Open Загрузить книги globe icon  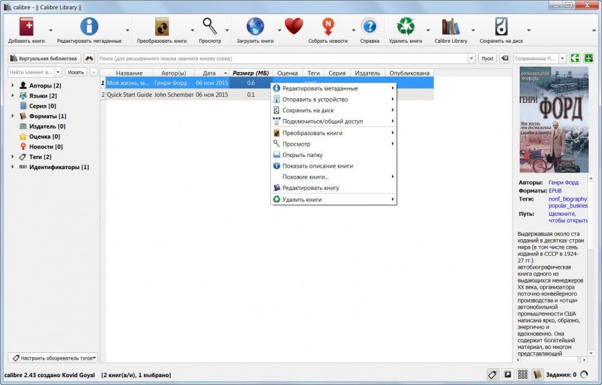click(256, 27)
